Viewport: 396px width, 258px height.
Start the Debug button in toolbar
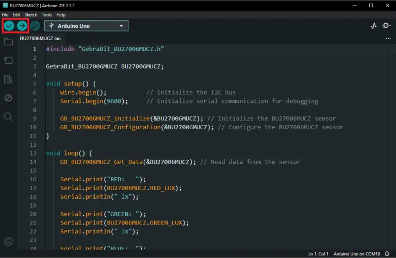click(x=35, y=26)
